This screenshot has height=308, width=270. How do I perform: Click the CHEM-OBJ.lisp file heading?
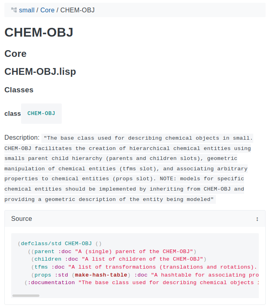[x=40, y=72]
